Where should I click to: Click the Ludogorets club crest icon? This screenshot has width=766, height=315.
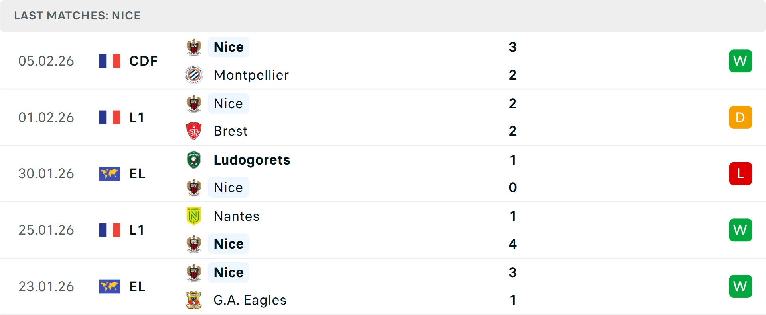(x=194, y=160)
